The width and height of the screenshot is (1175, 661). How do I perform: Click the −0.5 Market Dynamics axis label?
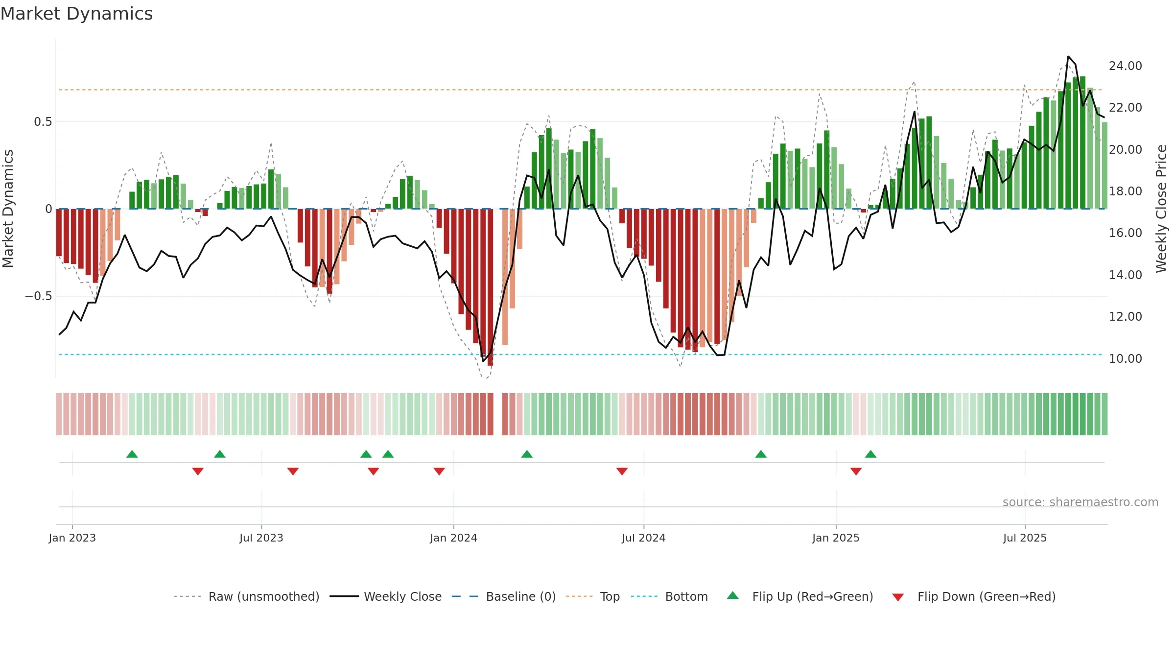pos(39,296)
